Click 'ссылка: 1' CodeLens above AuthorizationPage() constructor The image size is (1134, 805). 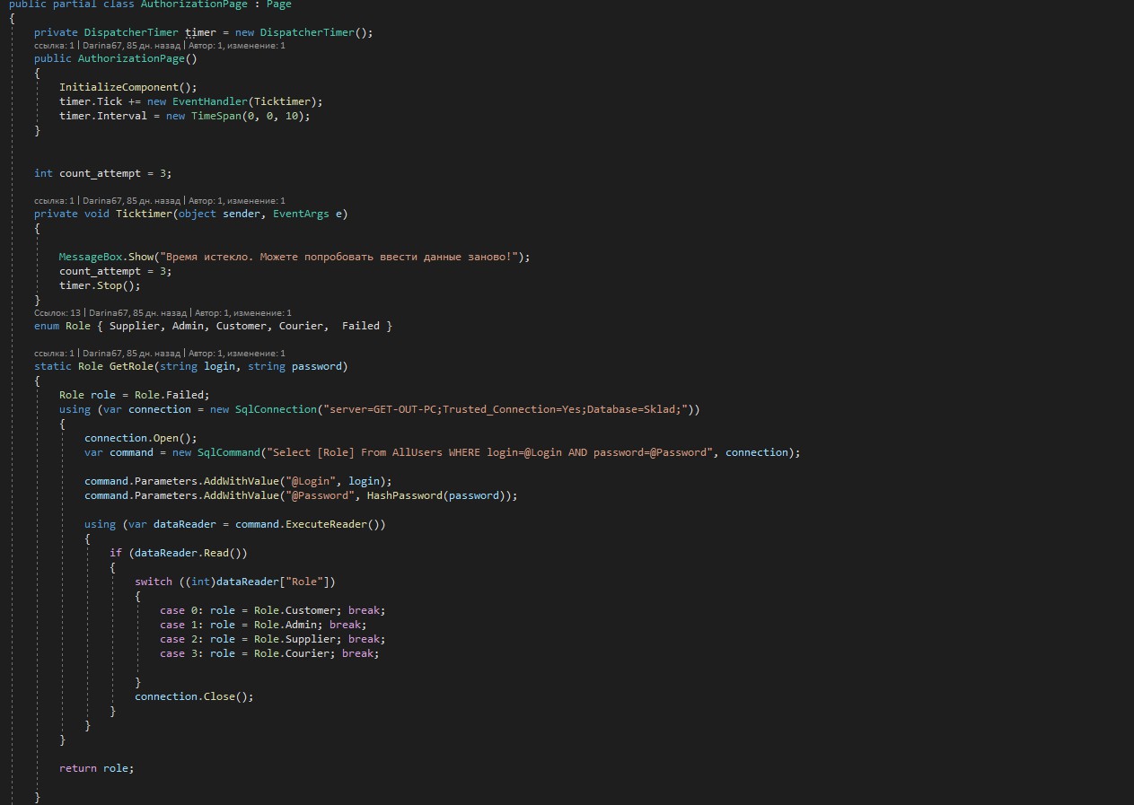pyautogui.click(x=54, y=45)
